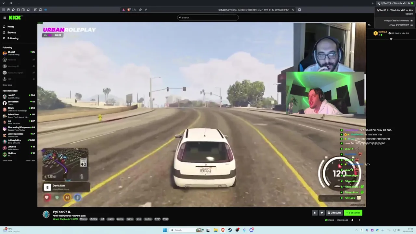Expand Following list with Show More
The height and width of the screenshot is (234, 416).
[x=7, y=85]
